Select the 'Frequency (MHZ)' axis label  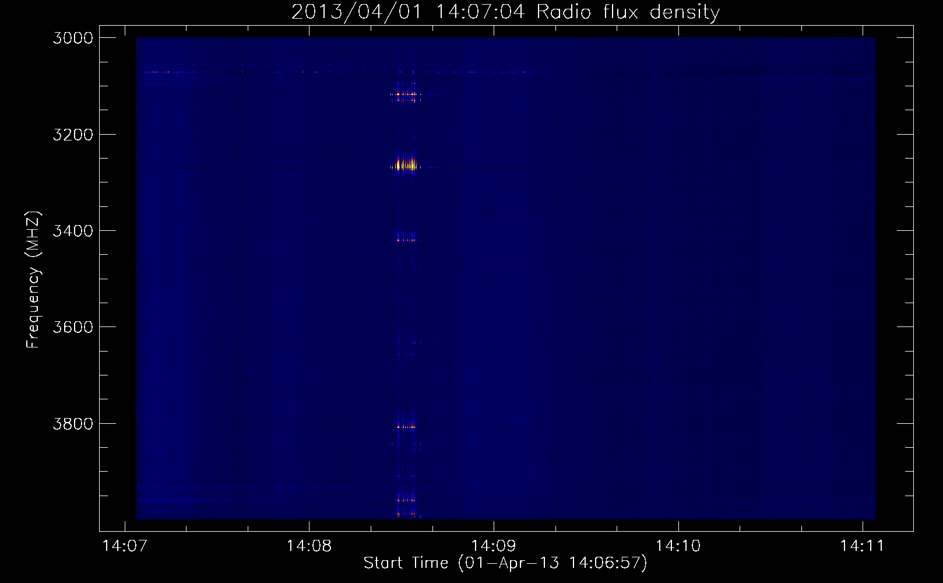pyautogui.click(x=34, y=280)
